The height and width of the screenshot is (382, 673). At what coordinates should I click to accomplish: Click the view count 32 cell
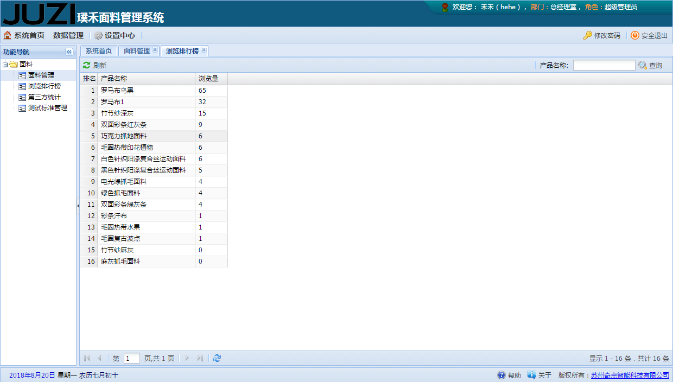[x=211, y=102]
